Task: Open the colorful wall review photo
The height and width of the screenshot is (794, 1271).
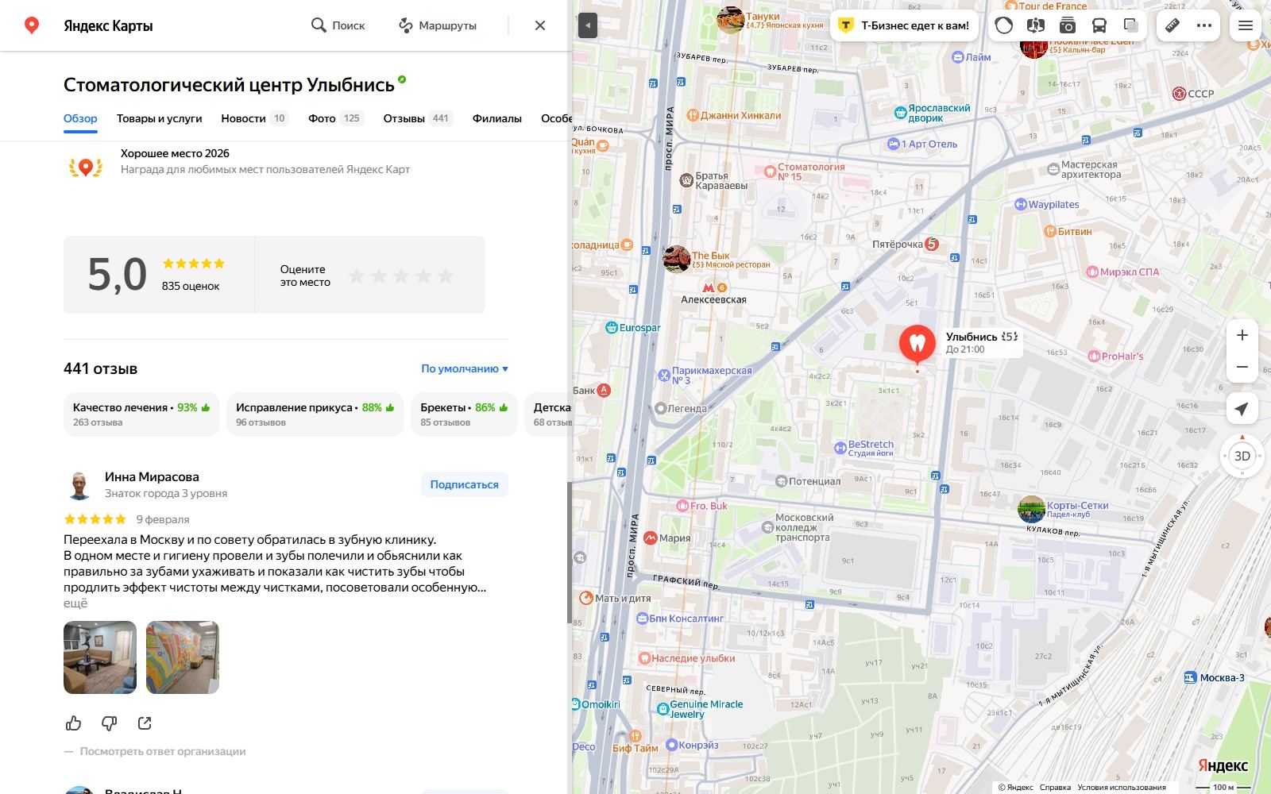Action: [183, 657]
